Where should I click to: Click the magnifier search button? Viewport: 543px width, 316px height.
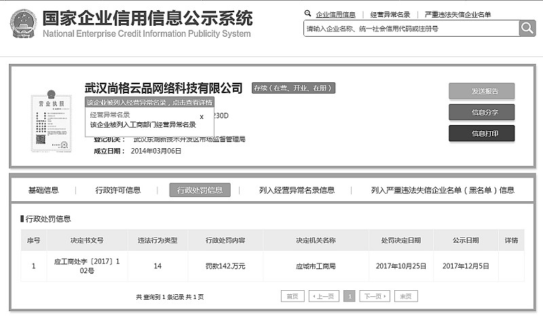point(527,28)
